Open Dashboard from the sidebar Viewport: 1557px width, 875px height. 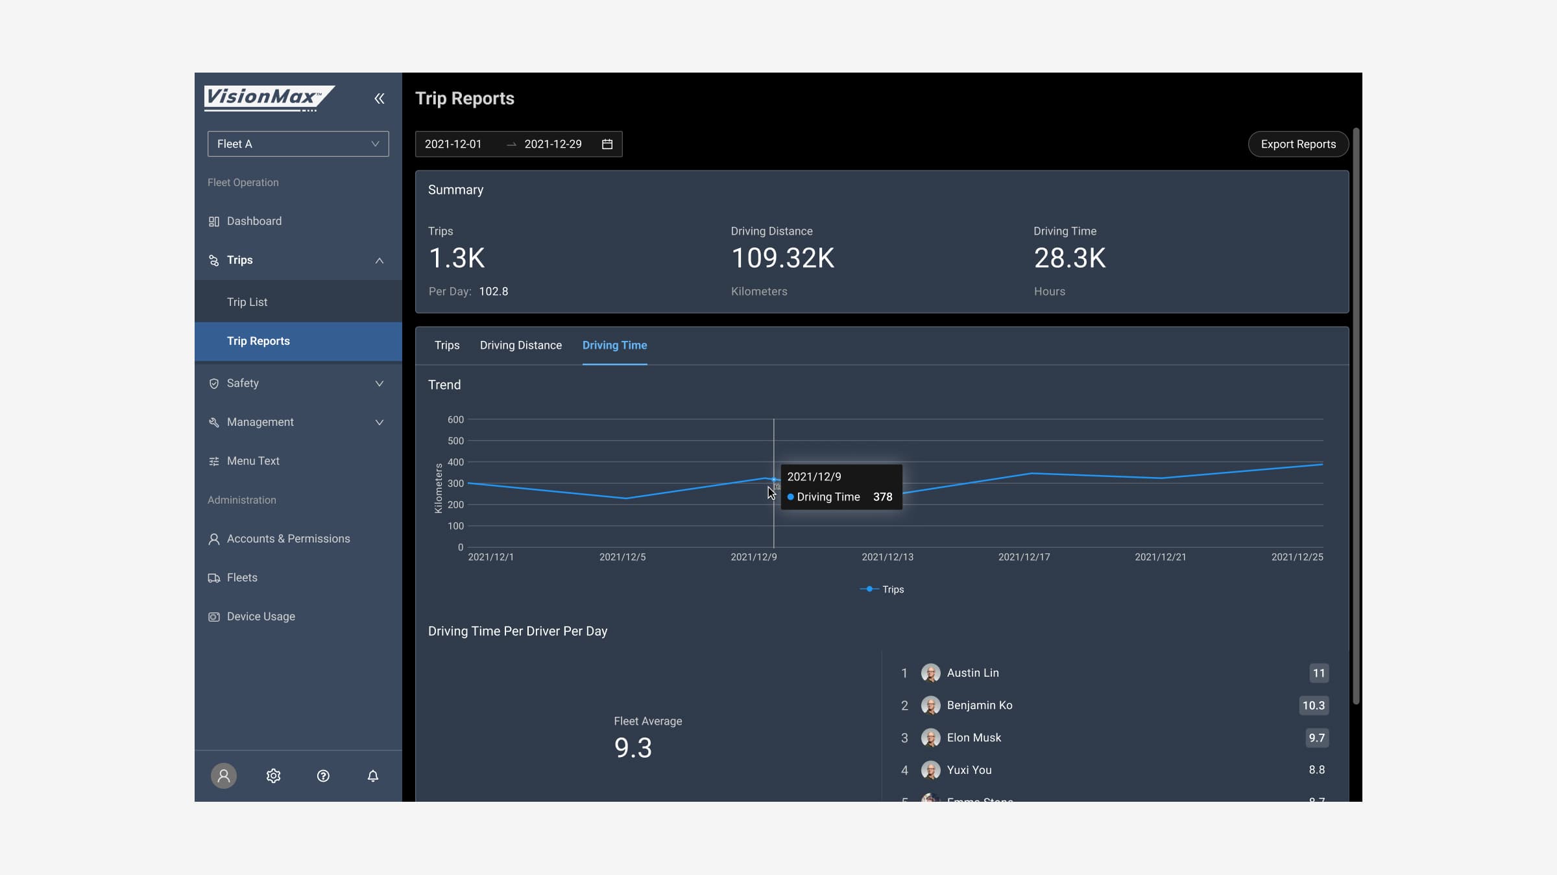[254, 221]
